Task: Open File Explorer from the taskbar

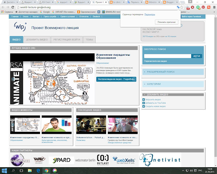Action: [30, 171]
